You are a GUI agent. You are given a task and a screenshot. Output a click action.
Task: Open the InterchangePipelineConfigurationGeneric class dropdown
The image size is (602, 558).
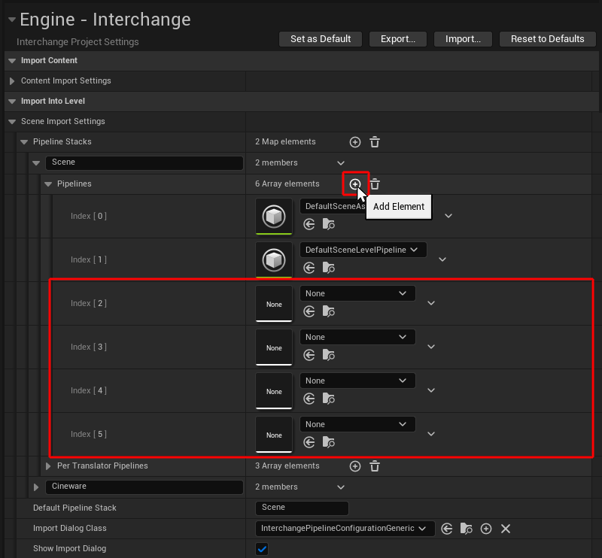pyautogui.click(x=345, y=529)
